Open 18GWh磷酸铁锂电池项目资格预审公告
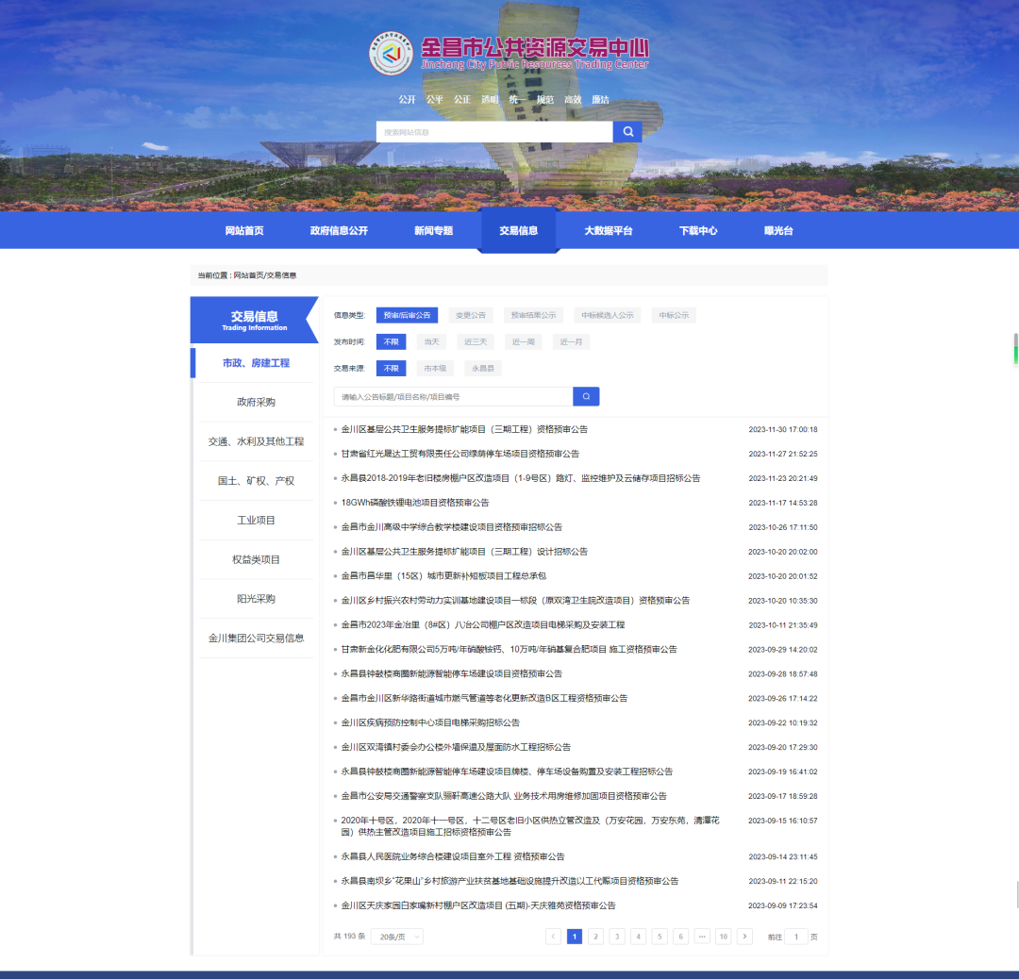Screen dimensions: 1019x979 click(415, 503)
